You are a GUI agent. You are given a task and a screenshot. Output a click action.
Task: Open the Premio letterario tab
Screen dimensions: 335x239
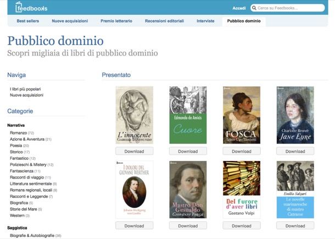point(116,21)
